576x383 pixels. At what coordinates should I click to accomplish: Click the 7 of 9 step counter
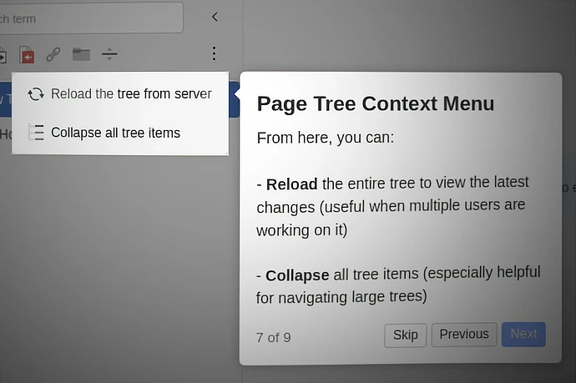(x=273, y=337)
